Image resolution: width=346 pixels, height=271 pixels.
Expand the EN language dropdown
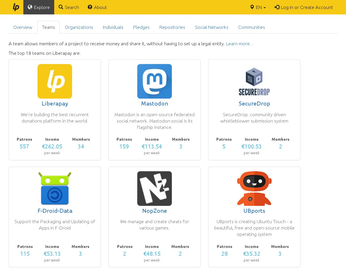258,7
